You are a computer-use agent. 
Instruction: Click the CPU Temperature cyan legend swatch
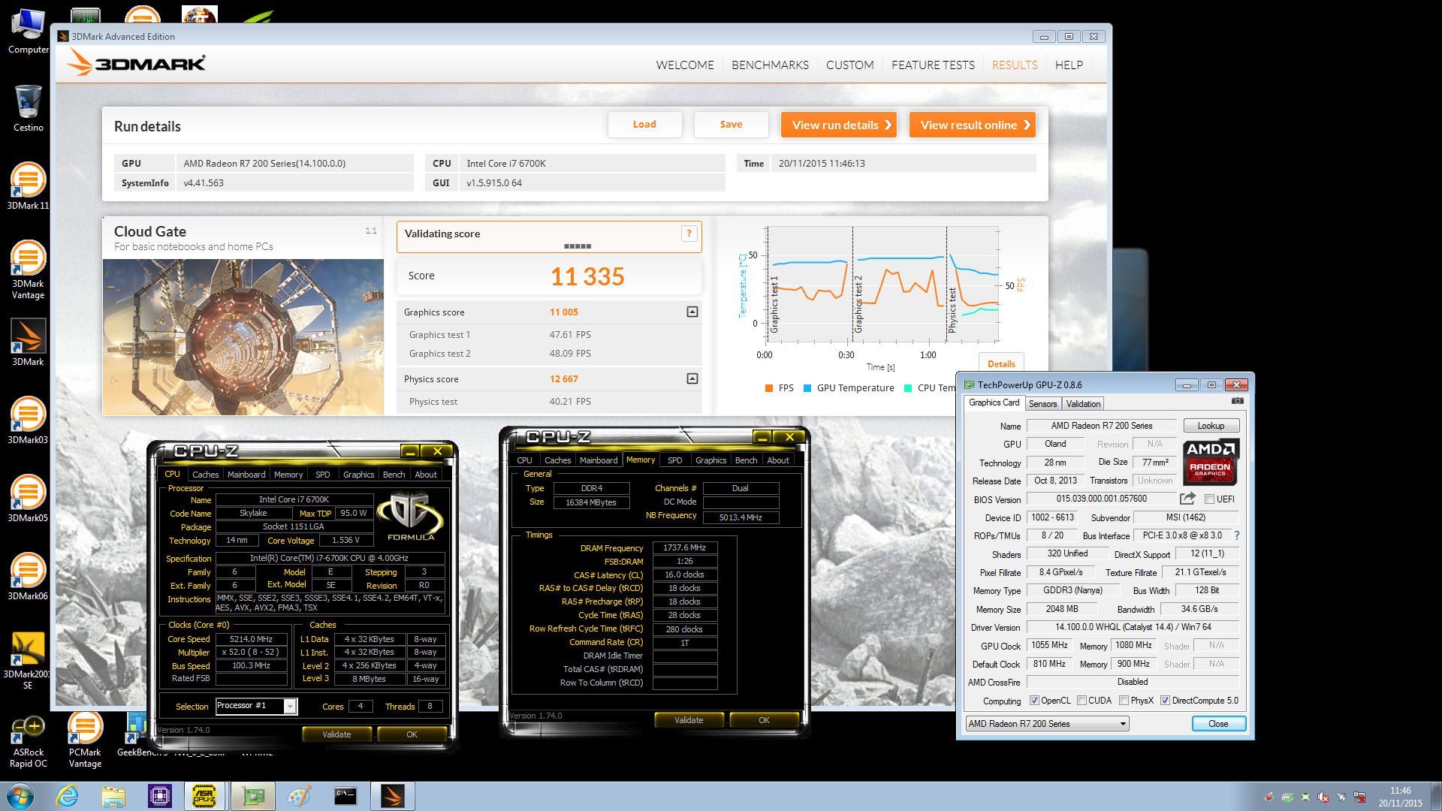tap(908, 388)
